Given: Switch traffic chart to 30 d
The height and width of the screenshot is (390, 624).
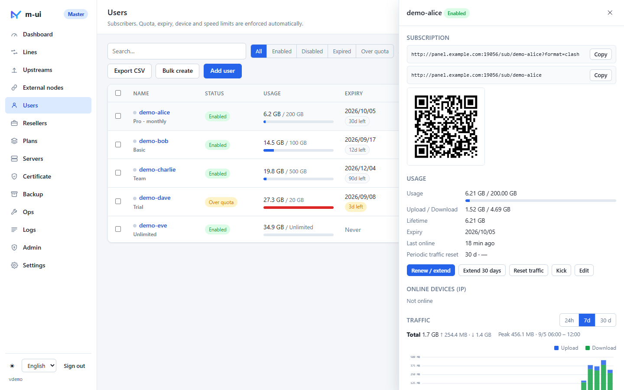Looking at the screenshot, I should (605, 320).
